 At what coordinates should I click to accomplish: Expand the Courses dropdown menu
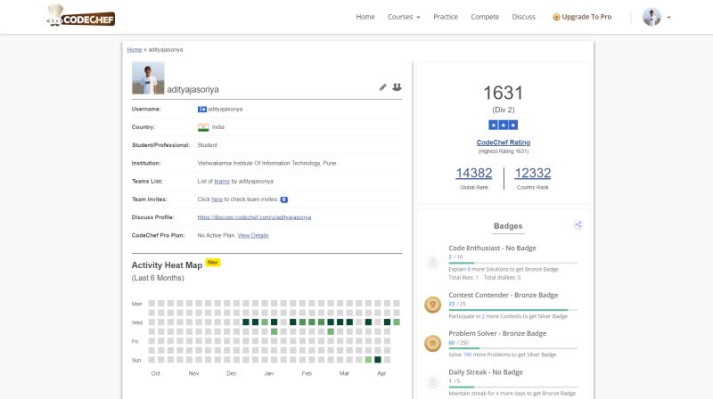tap(403, 17)
